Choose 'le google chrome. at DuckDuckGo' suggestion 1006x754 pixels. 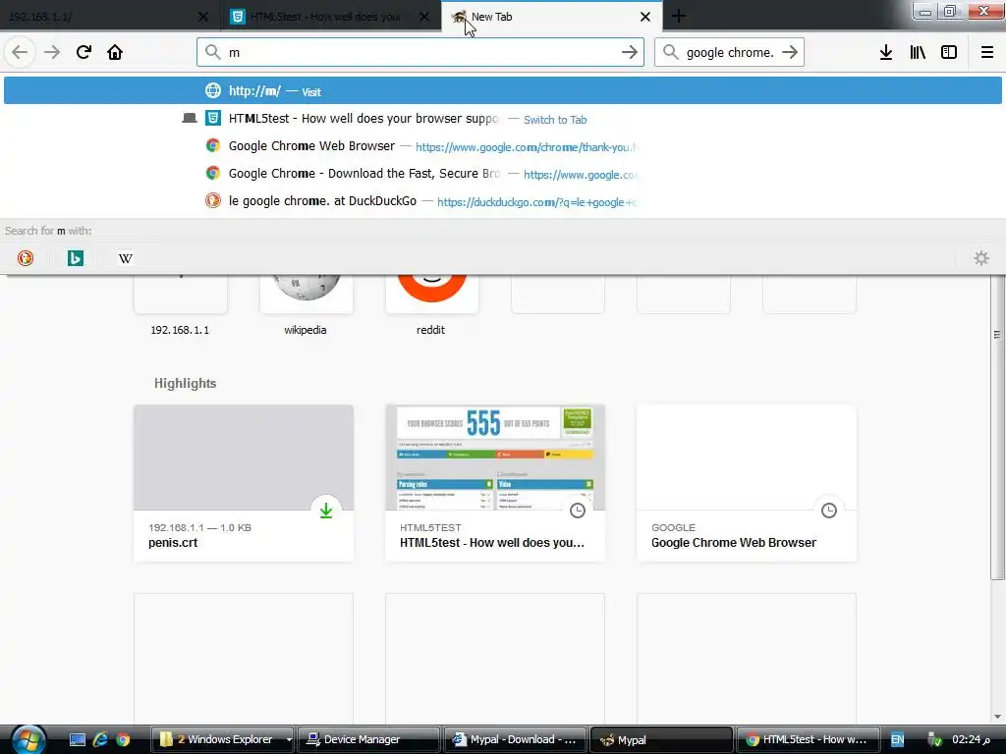click(x=503, y=201)
